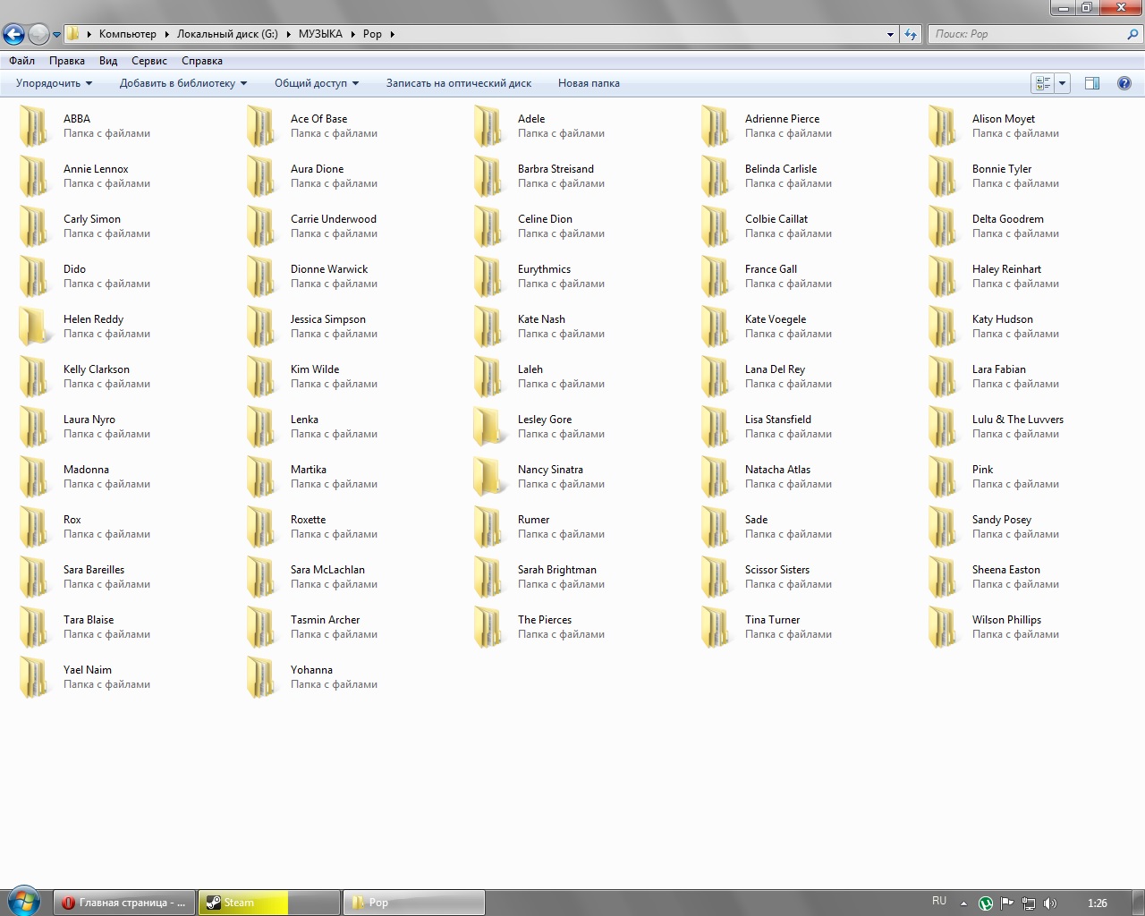The image size is (1145, 916).
Task: Select the Ace Of Base folder icon
Action: coord(261,126)
